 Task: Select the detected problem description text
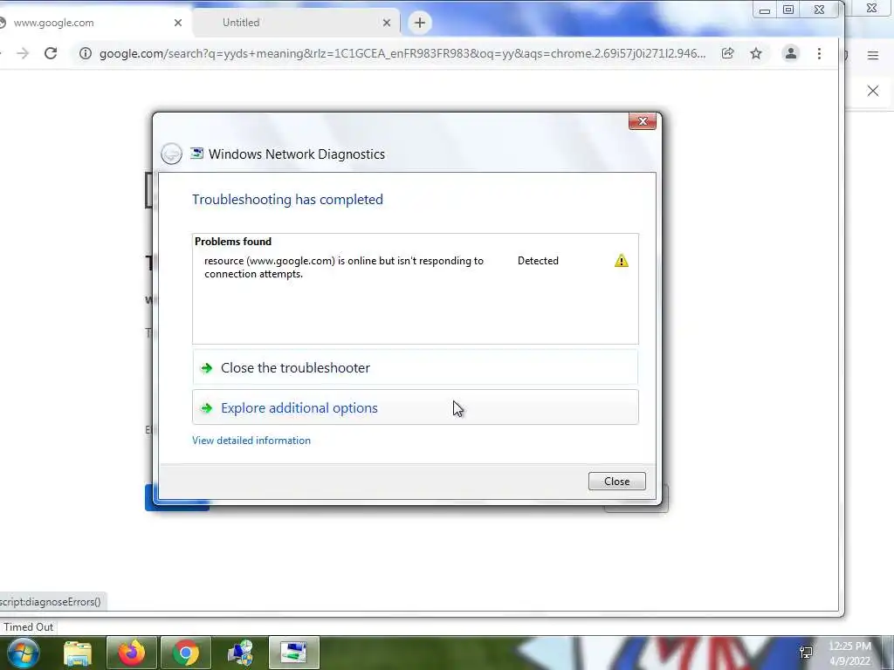[x=344, y=267]
